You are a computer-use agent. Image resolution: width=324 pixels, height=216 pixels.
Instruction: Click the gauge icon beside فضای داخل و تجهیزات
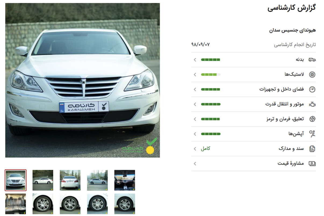(312, 89)
